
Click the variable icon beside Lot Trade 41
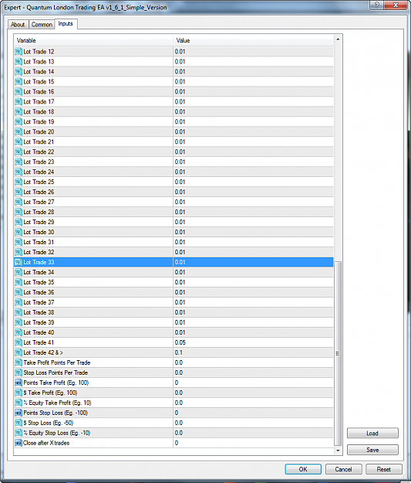[19, 342]
